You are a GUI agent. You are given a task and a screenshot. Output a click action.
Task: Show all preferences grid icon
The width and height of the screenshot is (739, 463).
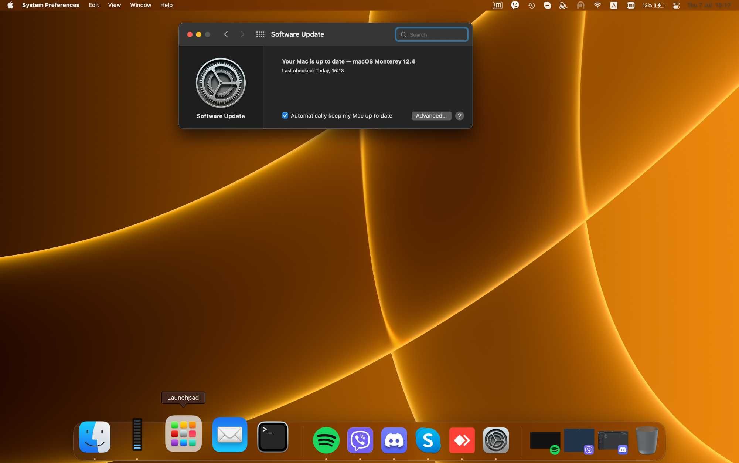[260, 34]
